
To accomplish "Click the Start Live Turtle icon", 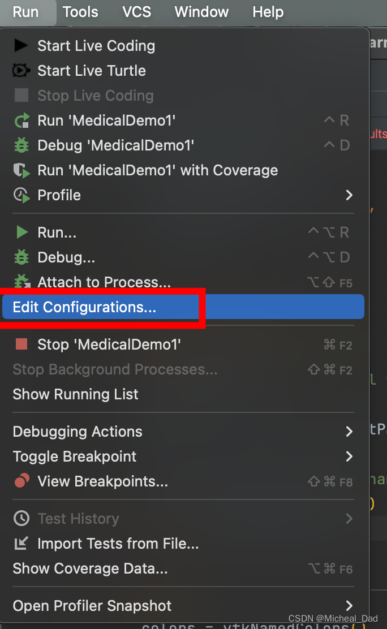I will pos(21,71).
